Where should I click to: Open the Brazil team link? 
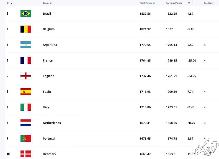point(47,14)
